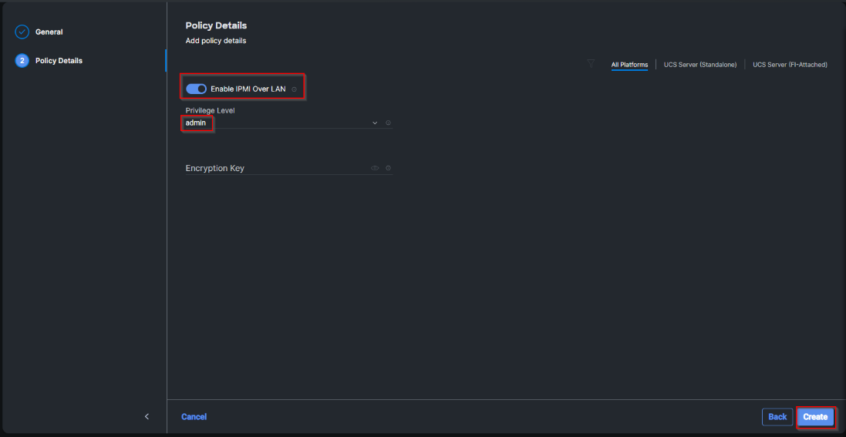
Task: Click the Back button
Action: point(777,417)
